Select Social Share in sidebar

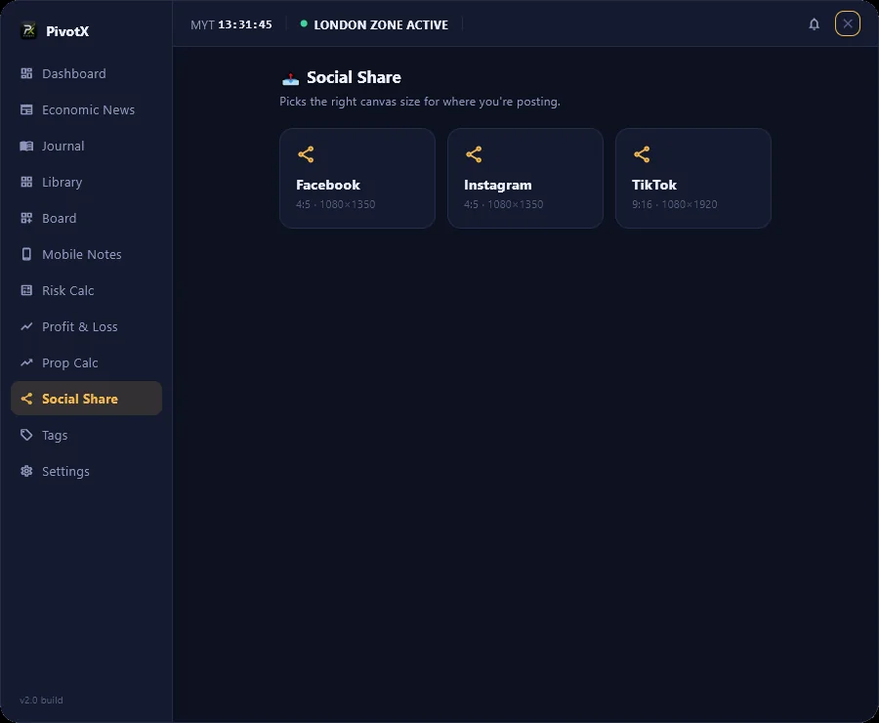[x=86, y=399]
